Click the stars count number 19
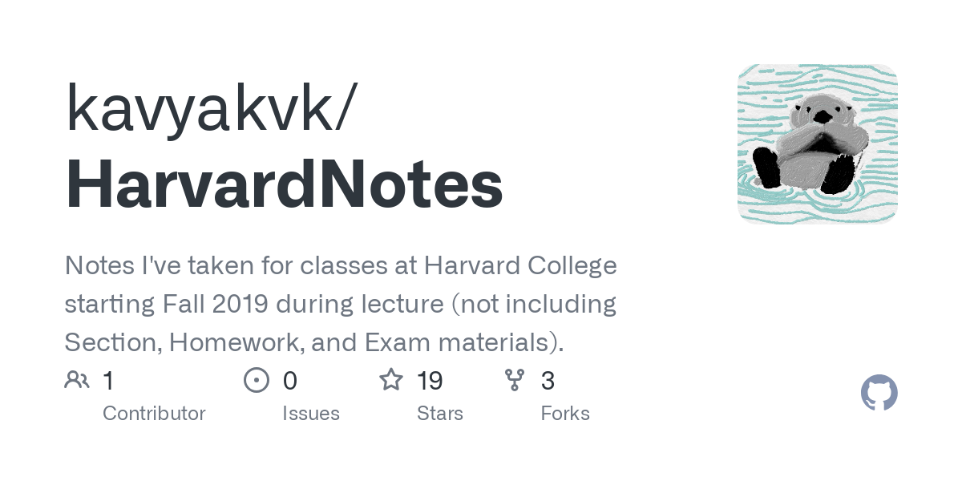 tap(430, 381)
